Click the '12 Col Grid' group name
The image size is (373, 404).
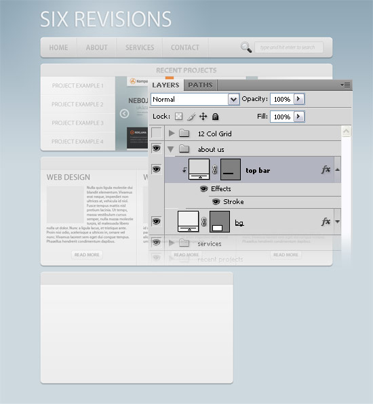coord(215,134)
